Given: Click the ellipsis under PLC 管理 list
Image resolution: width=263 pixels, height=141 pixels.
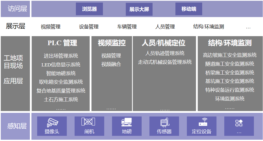Looking at the screenshot, I should coord(61,109).
